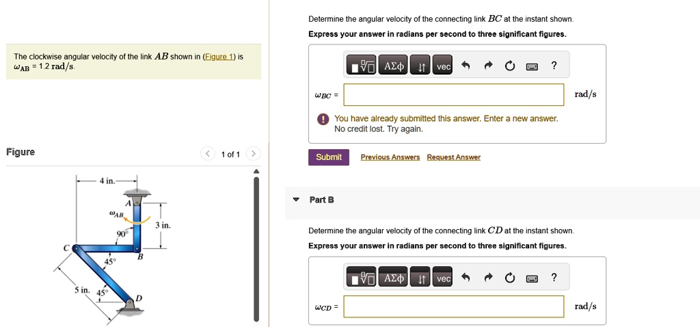This screenshot has height=327, width=700.
Task: Click the vec button in Part A toolbar
Action: click(x=444, y=66)
